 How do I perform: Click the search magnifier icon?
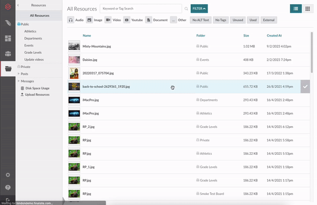pyautogui.click(x=186, y=8)
